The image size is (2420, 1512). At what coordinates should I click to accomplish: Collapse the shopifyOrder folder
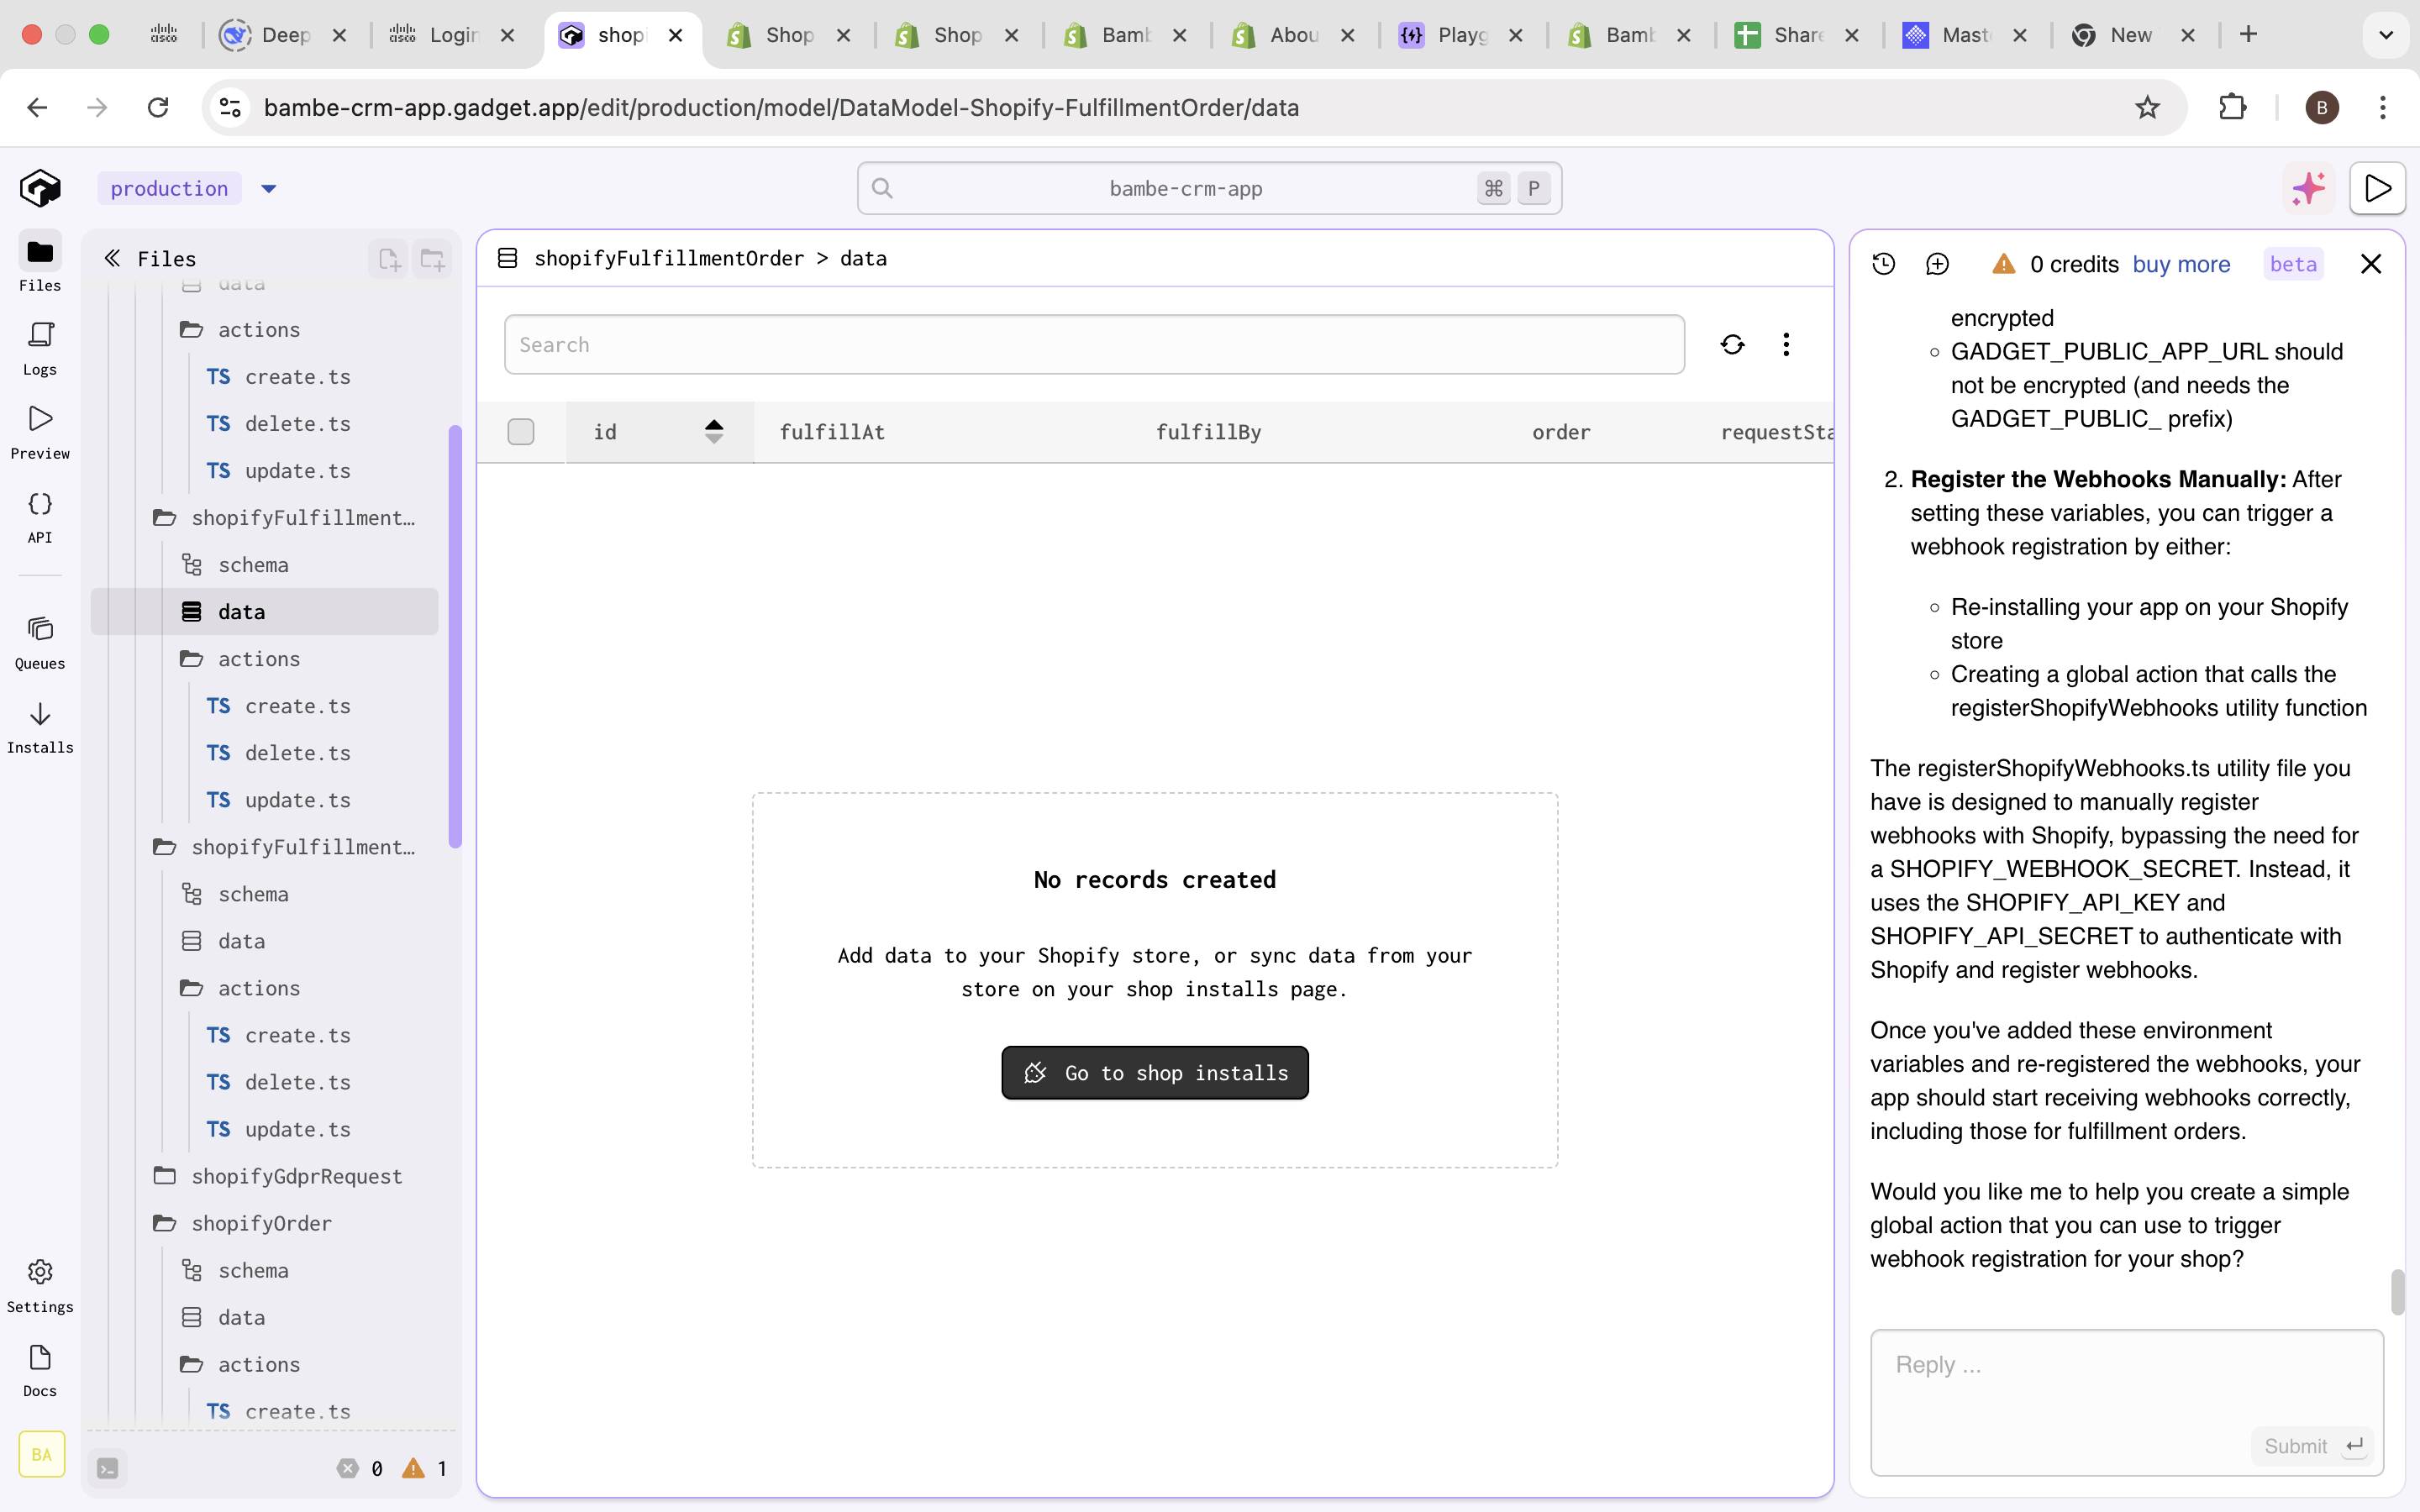point(261,1223)
